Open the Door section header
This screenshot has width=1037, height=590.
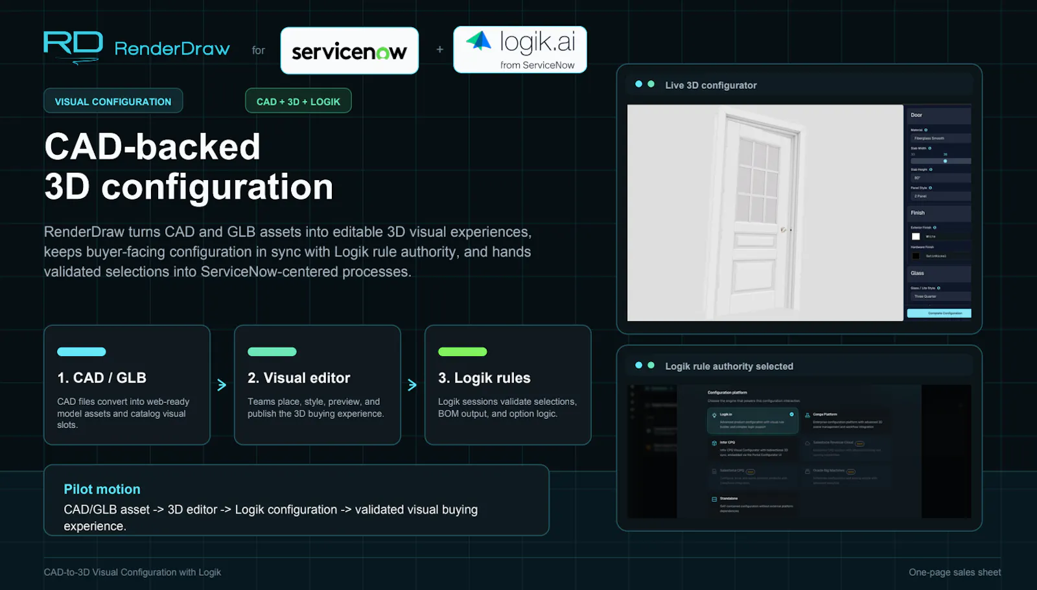pyautogui.click(x=939, y=115)
